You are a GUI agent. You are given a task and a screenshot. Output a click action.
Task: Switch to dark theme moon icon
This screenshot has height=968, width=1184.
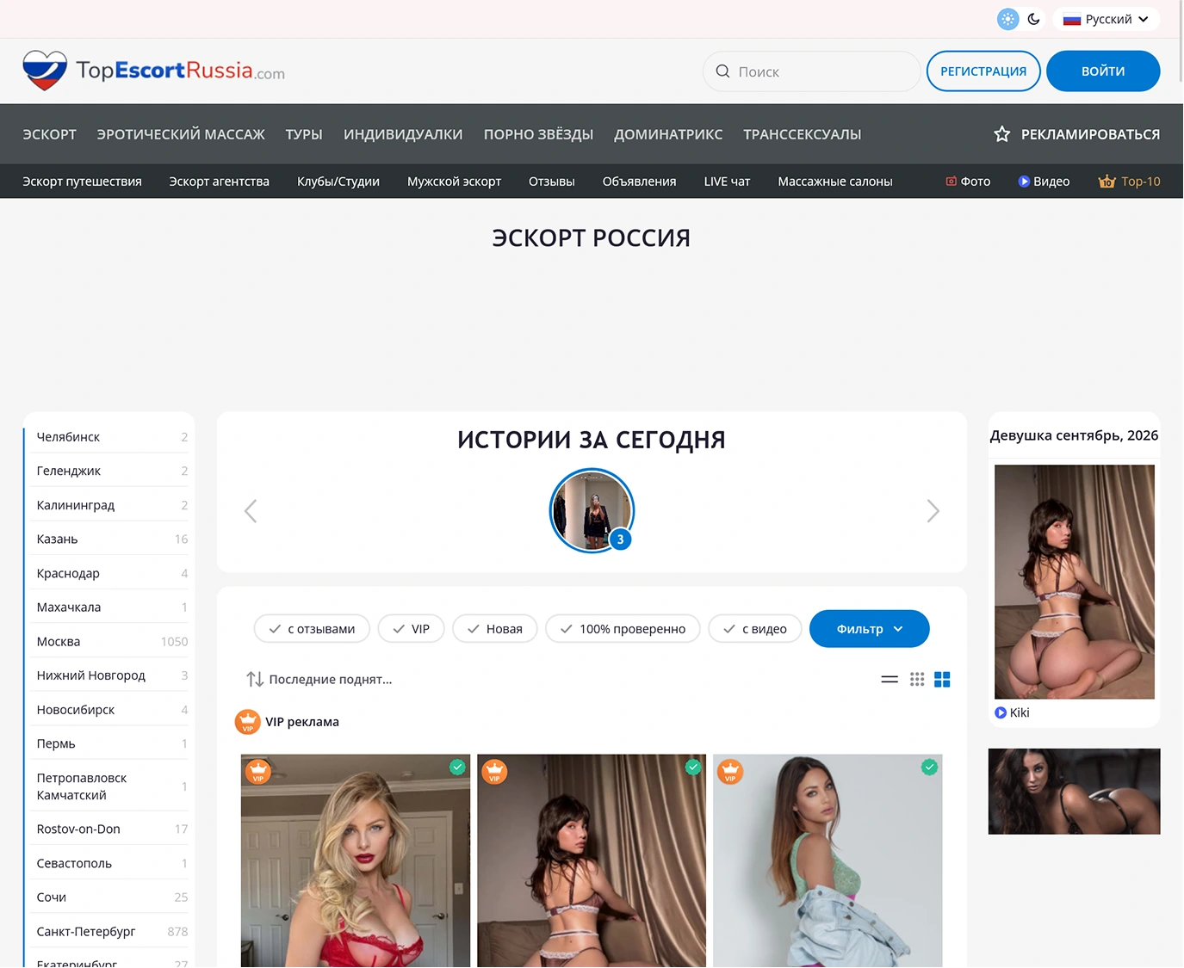click(x=1034, y=19)
